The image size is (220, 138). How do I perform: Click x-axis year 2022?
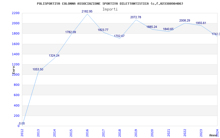click(185, 133)
